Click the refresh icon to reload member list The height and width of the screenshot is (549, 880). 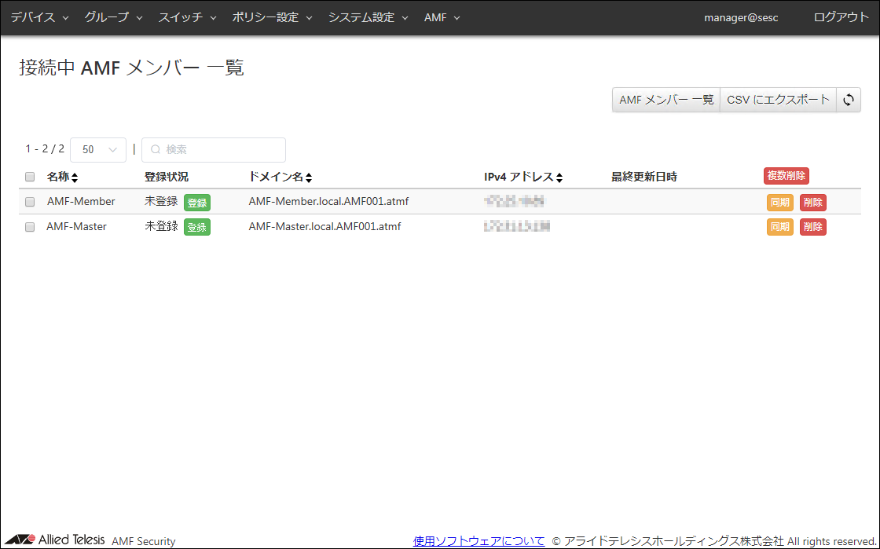849,99
